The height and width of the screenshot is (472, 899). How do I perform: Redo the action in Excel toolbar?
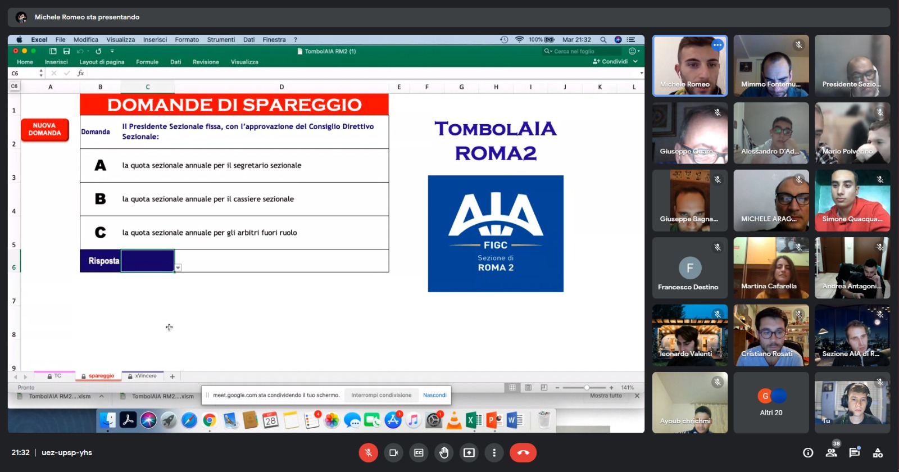98,51
